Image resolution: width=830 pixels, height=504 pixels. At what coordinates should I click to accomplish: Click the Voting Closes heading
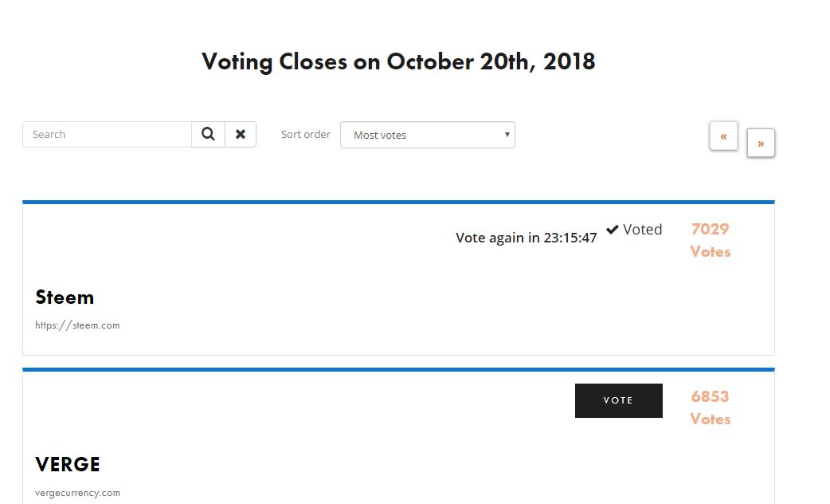point(398,61)
